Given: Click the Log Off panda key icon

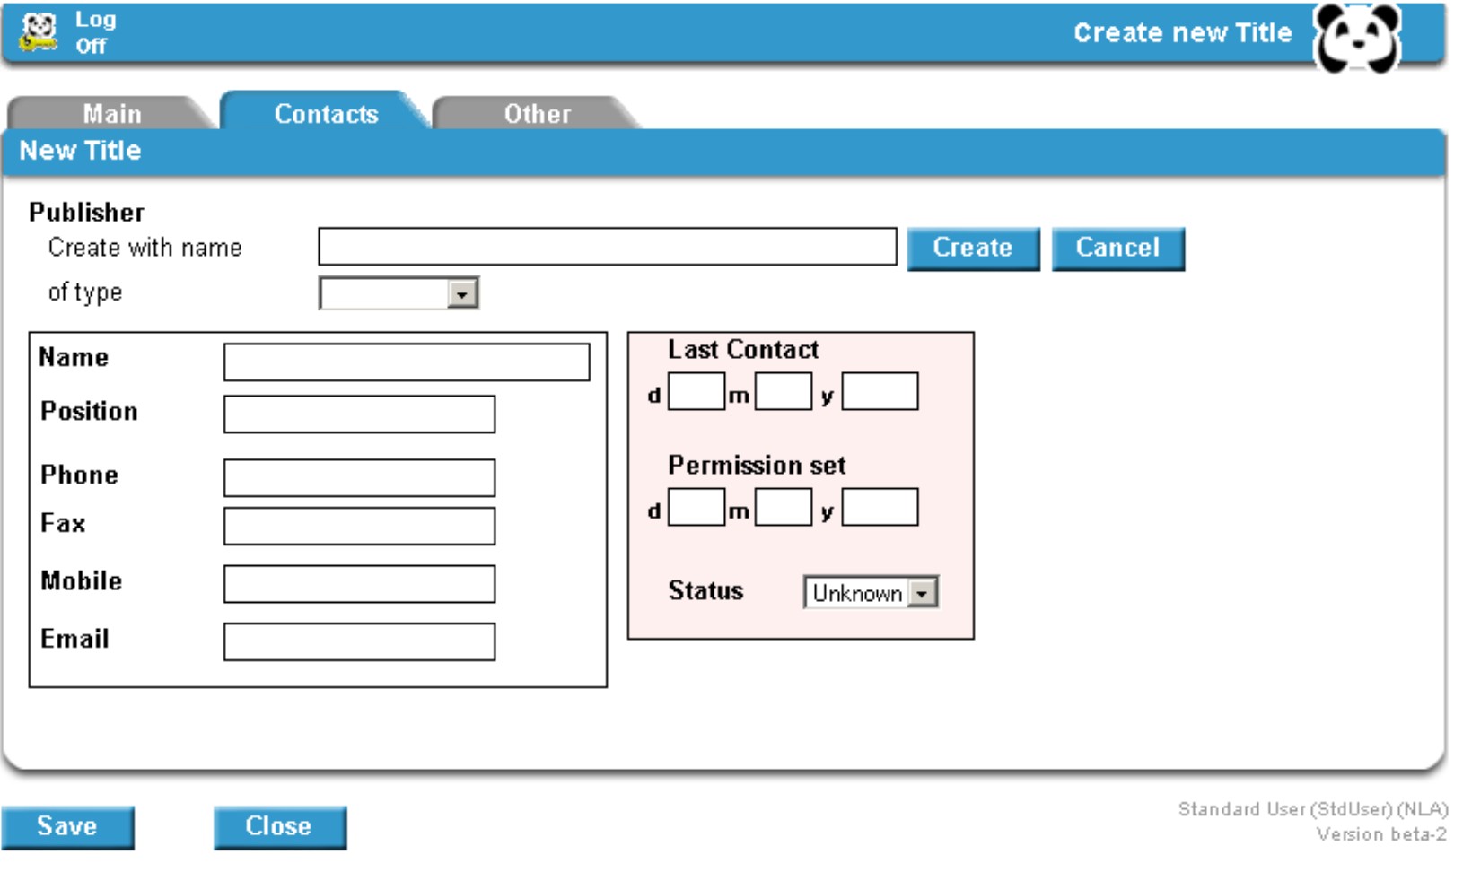Looking at the screenshot, I should 39,32.
